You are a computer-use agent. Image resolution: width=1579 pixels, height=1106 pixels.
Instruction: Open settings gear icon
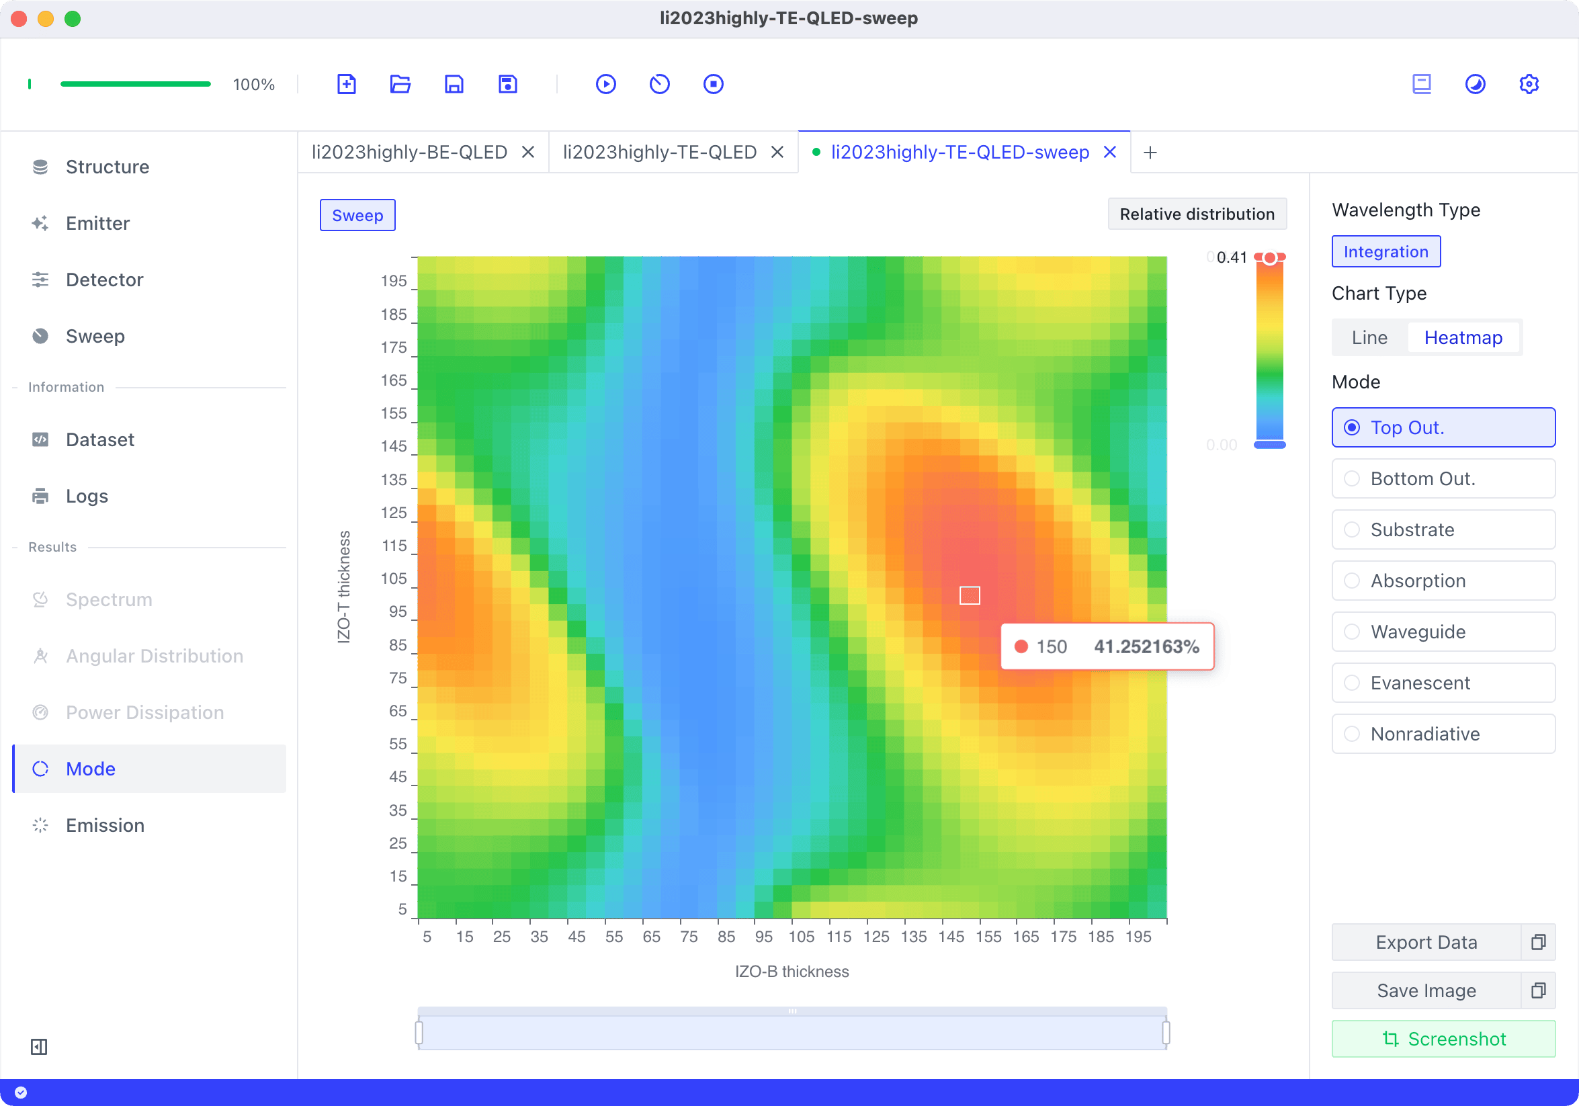click(x=1529, y=84)
